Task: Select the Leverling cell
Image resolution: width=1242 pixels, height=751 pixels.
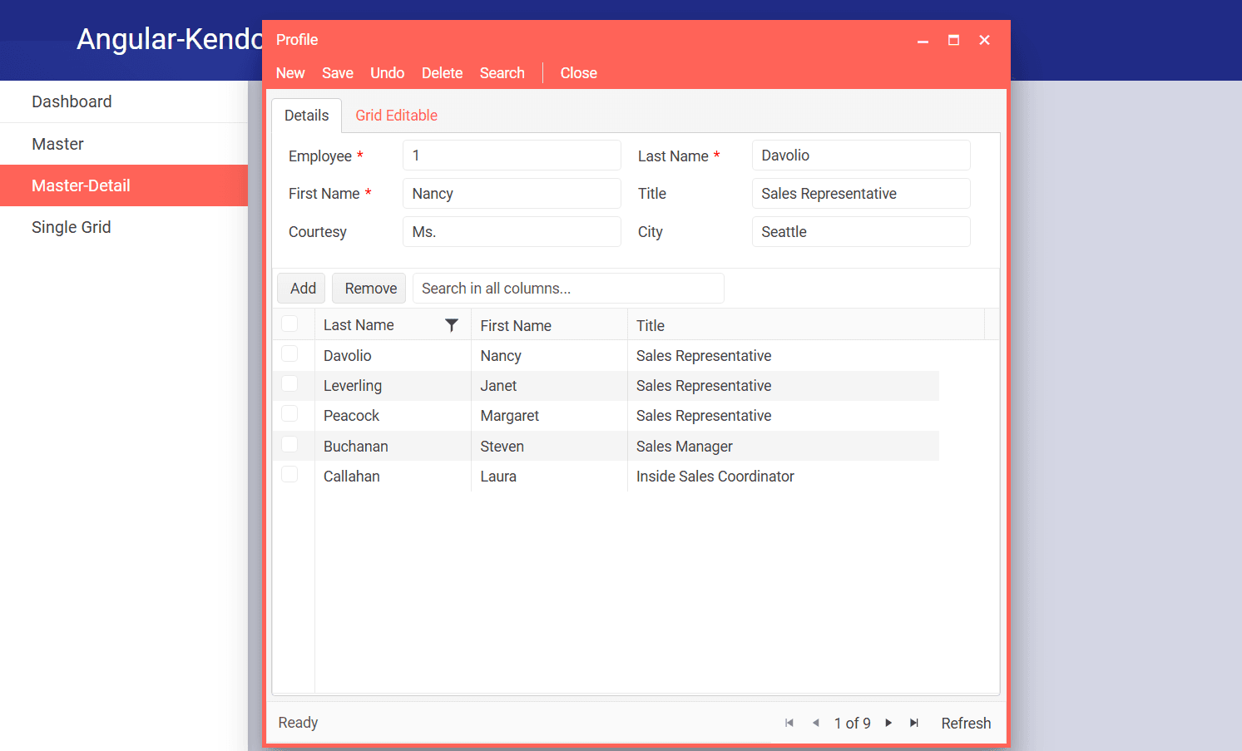Action: tap(393, 386)
